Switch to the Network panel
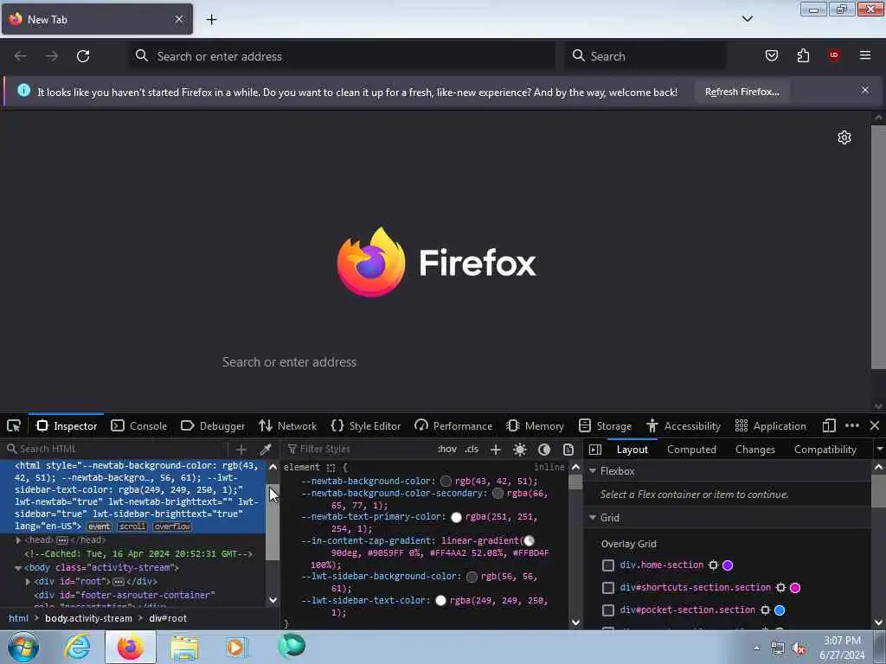The image size is (886, 664). [287, 425]
